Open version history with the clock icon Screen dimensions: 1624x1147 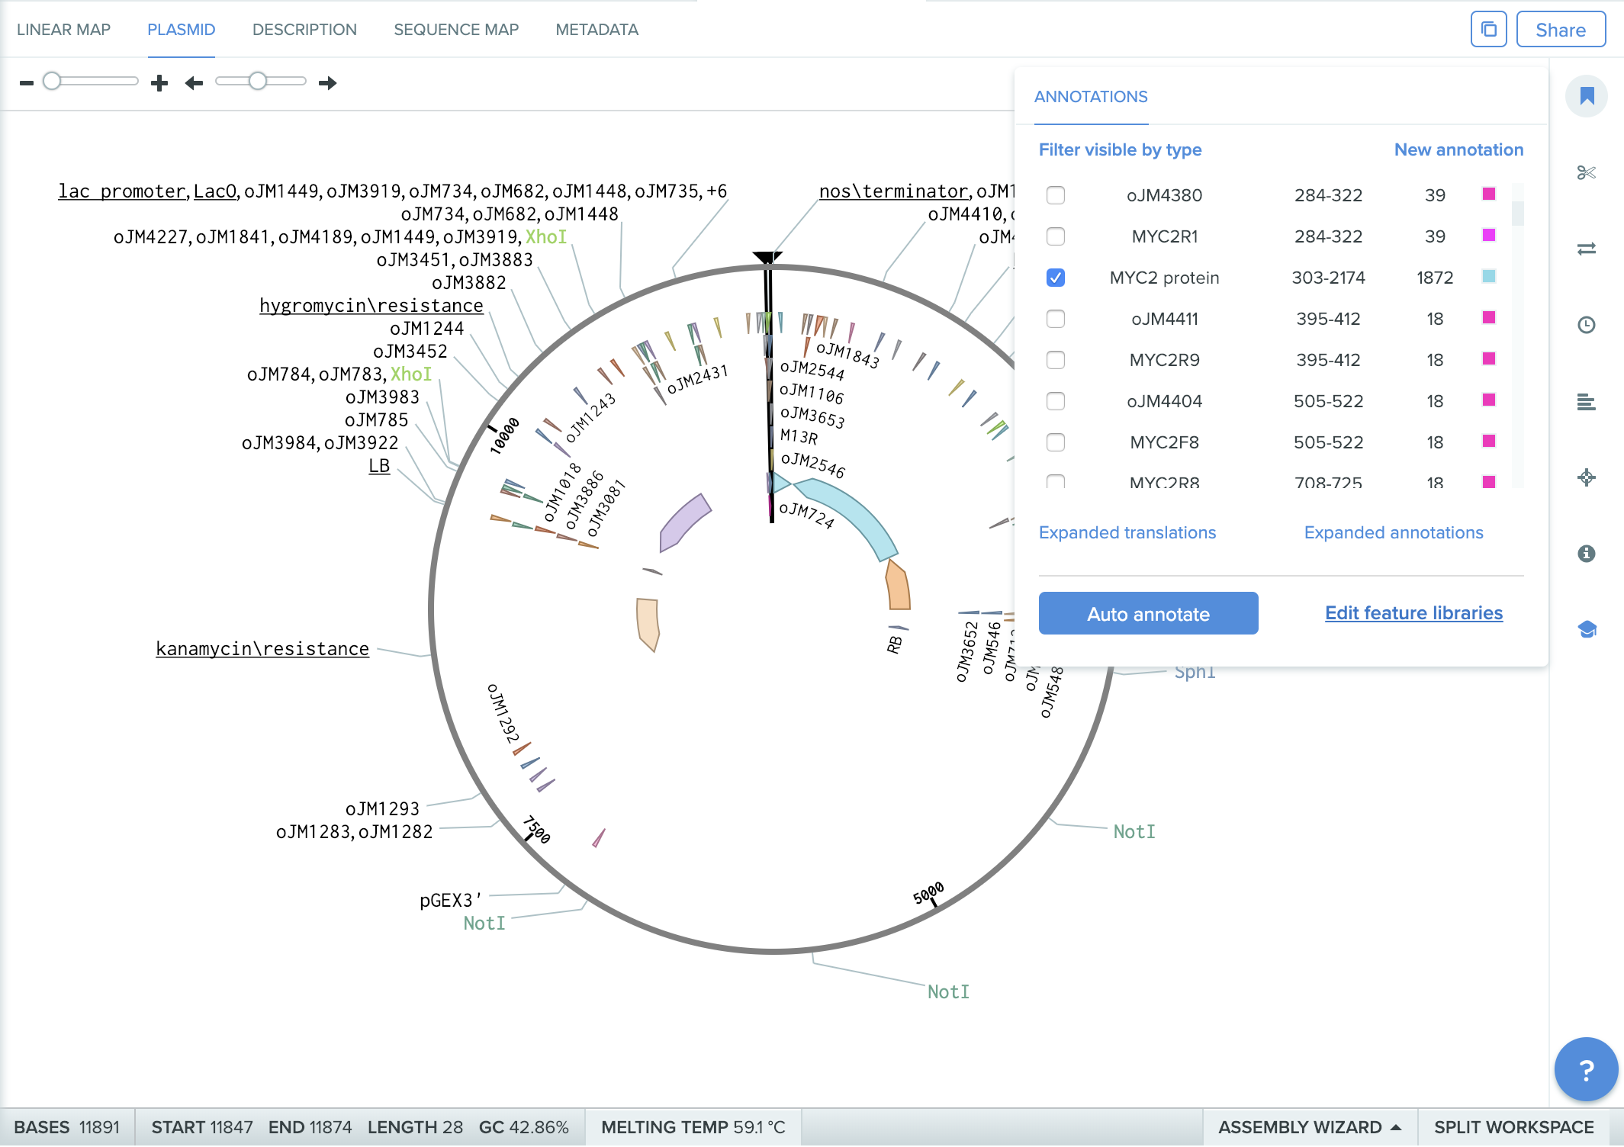1587,326
